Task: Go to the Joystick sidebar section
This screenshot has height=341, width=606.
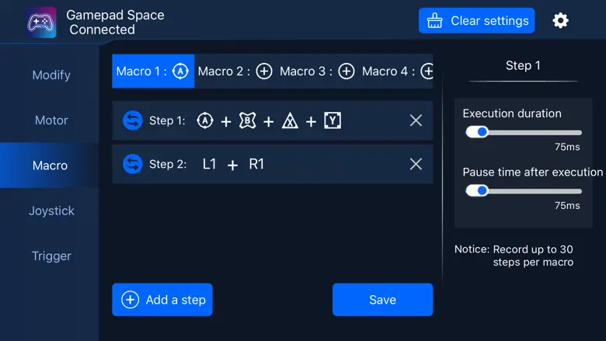Action: (51, 211)
